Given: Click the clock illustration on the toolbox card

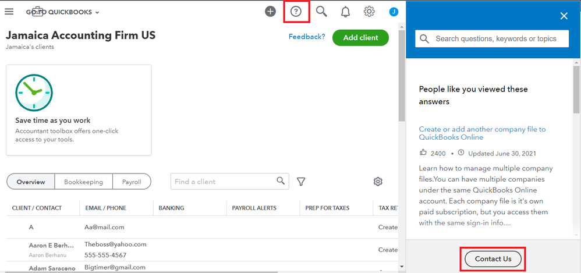Looking at the screenshot, I should [34, 92].
